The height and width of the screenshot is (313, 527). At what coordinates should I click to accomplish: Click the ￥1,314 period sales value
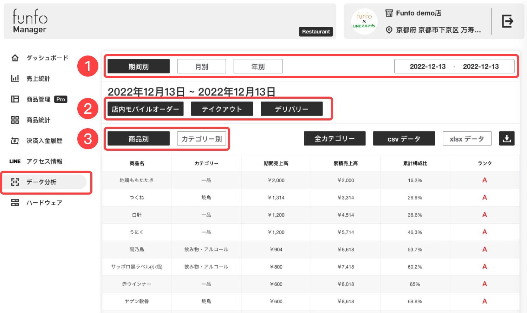276,197
